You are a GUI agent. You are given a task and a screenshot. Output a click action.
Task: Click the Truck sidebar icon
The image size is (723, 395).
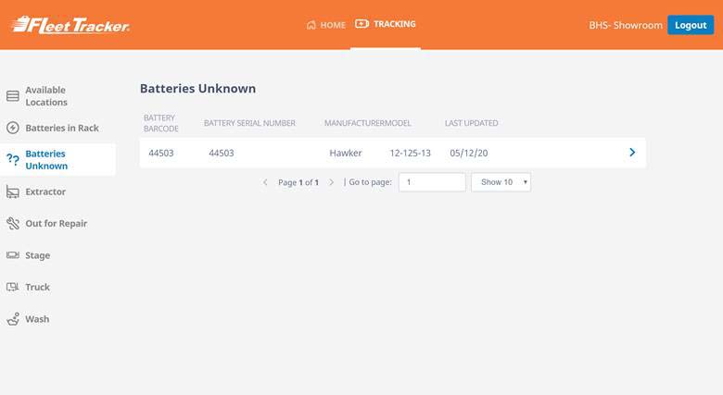pyautogui.click(x=13, y=287)
